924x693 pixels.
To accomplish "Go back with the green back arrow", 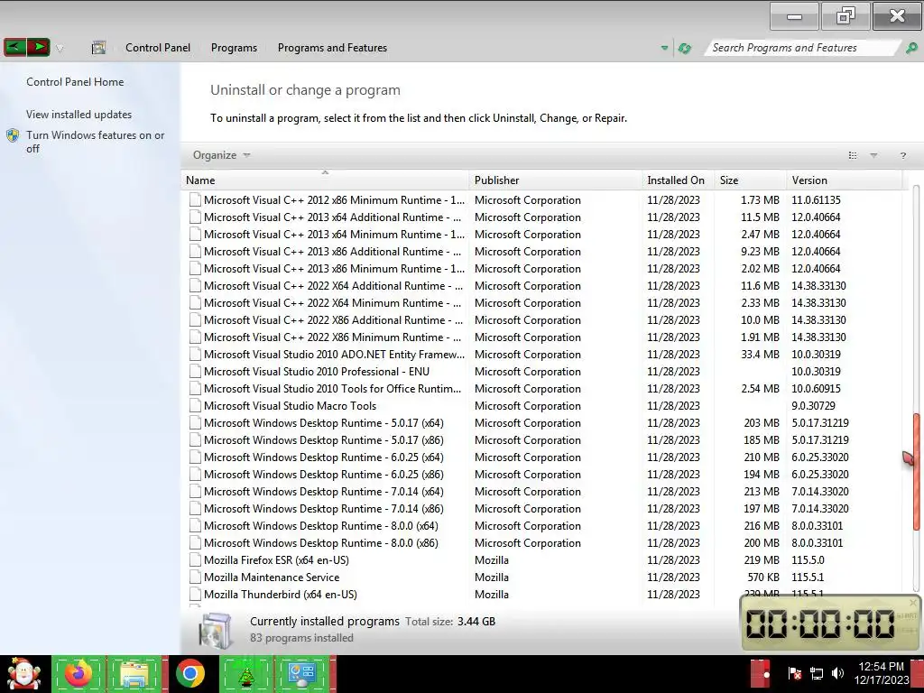I will pyautogui.click(x=15, y=47).
